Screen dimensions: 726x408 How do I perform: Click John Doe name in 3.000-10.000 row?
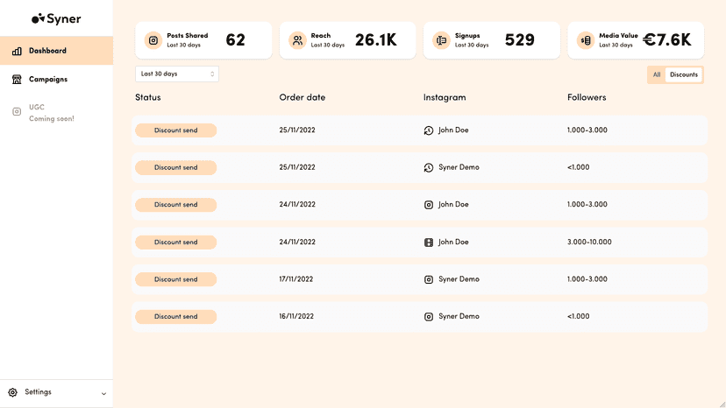click(453, 243)
